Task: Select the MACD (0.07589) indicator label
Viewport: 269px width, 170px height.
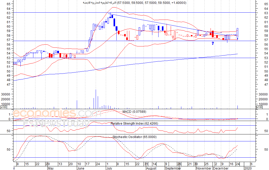Action: click(134, 112)
